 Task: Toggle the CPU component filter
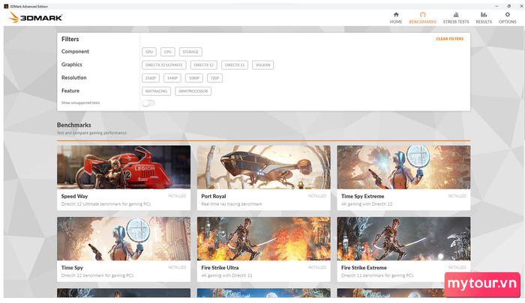click(x=168, y=52)
